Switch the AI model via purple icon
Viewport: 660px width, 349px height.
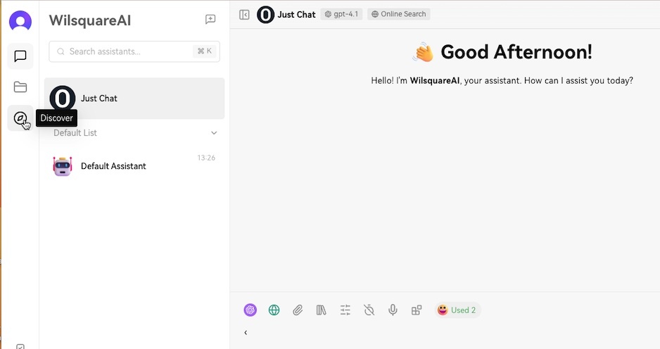(250, 310)
